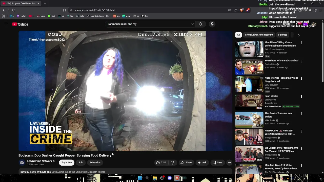The width and height of the screenshot is (324, 182).
Task: Click the Join channel button
Action: click(x=81, y=163)
